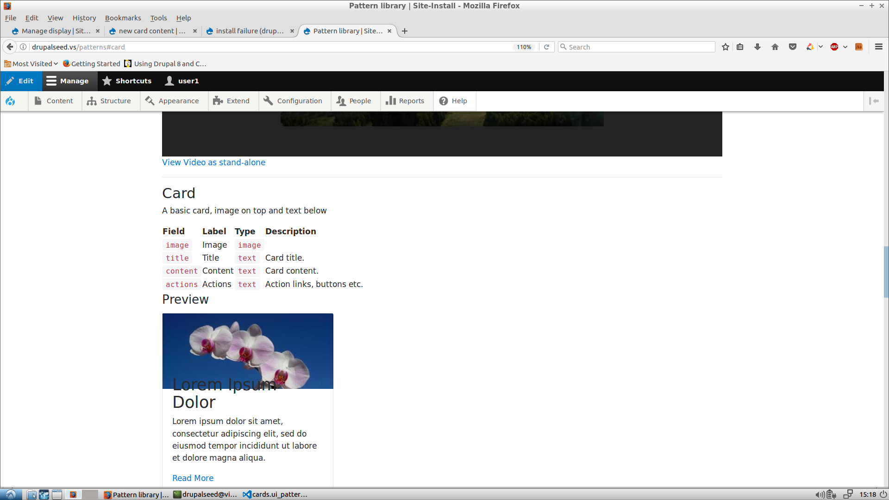Click the Pocket save icon
The height and width of the screenshot is (500, 889).
(x=793, y=47)
